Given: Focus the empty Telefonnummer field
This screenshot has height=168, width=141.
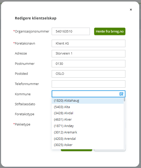Looking at the screenshot, I should point(89,84).
